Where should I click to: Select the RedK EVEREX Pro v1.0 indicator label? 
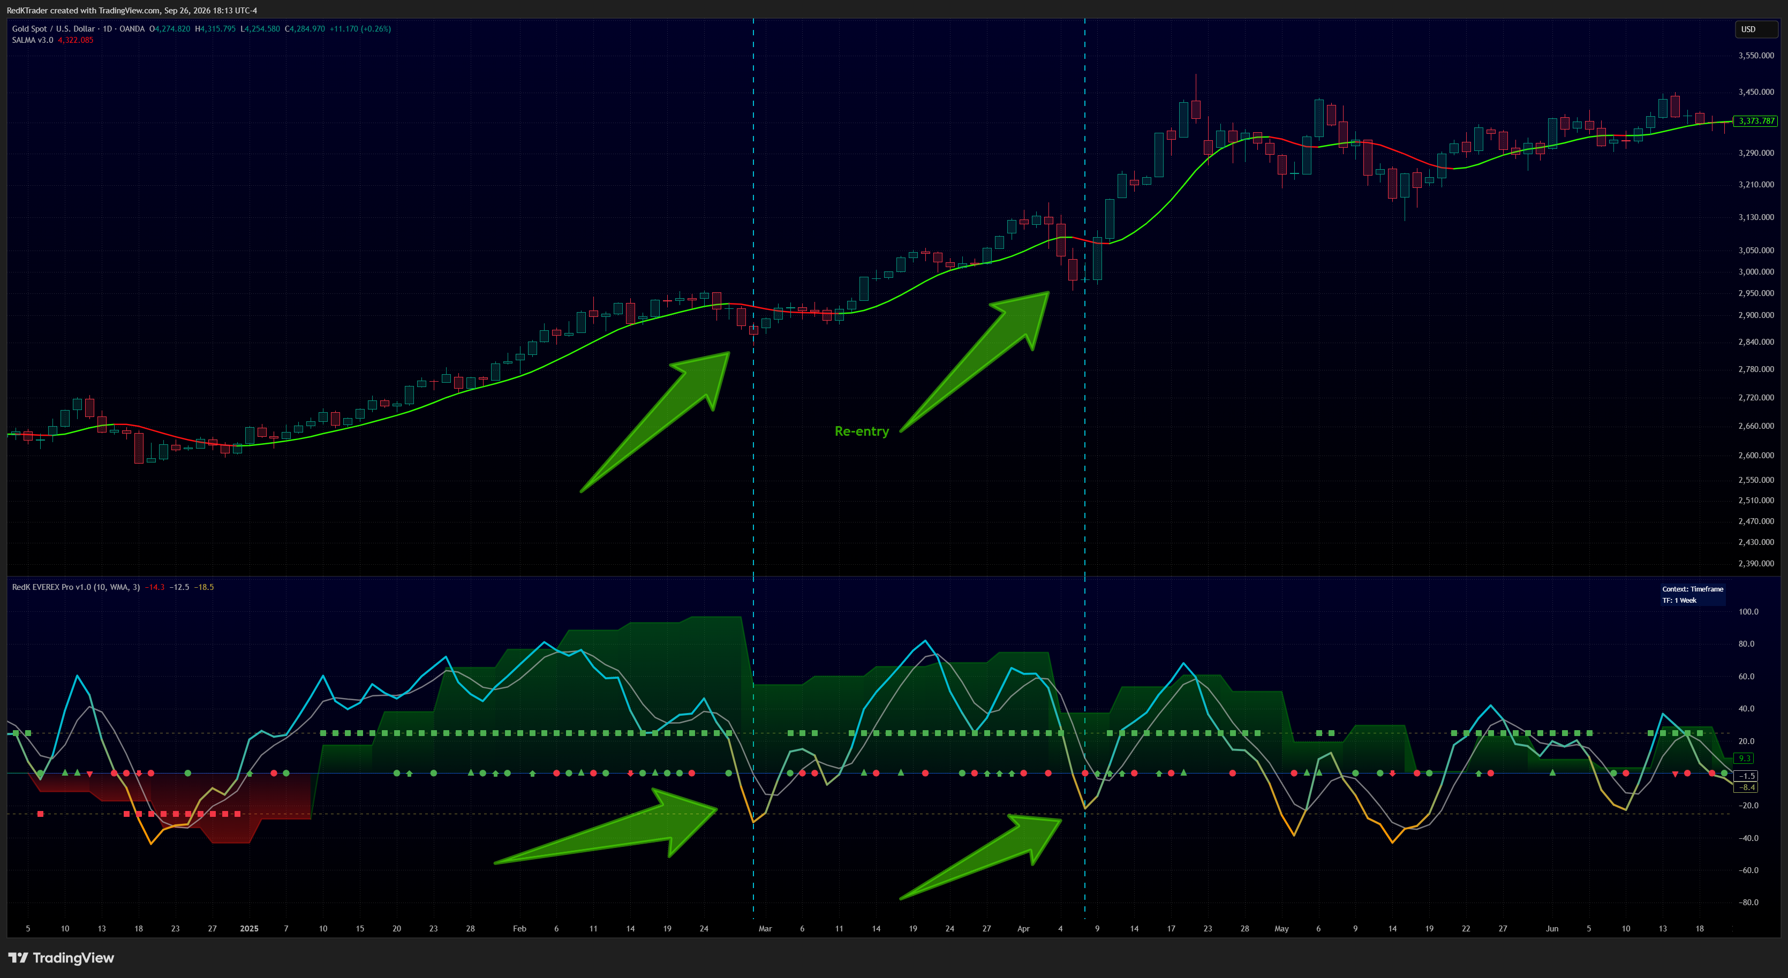click(76, 587)
